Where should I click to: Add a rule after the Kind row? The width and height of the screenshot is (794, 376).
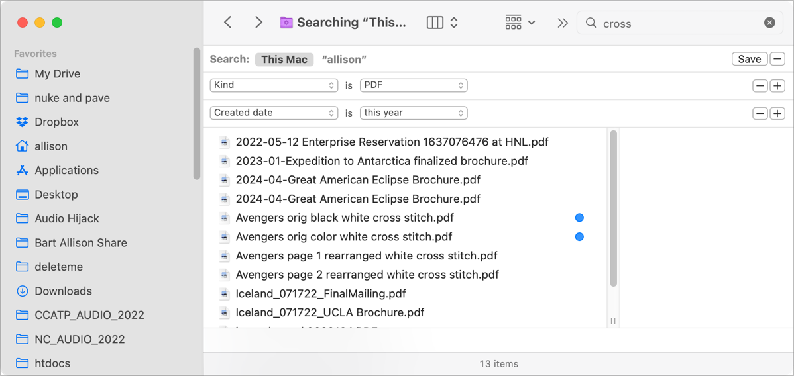[777, 86]
